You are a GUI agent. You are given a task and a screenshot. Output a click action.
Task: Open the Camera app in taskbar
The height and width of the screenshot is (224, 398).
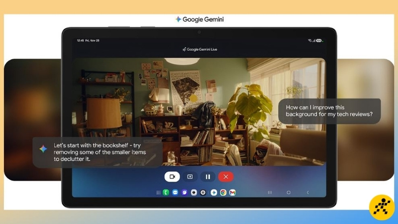pos(194,193)
